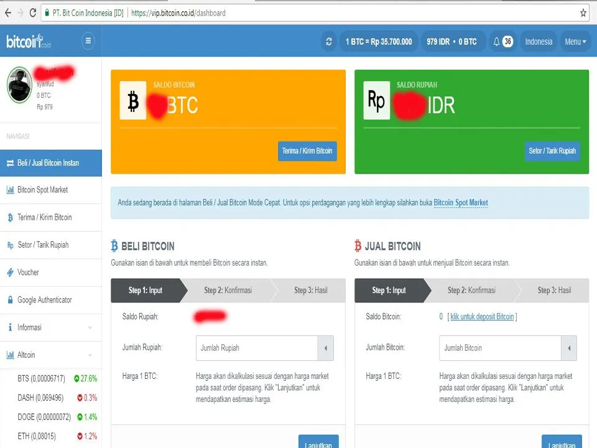Toggle the sidebar hamburger menu button
Viewport: 597px width, 448px height.
[88, 41]
